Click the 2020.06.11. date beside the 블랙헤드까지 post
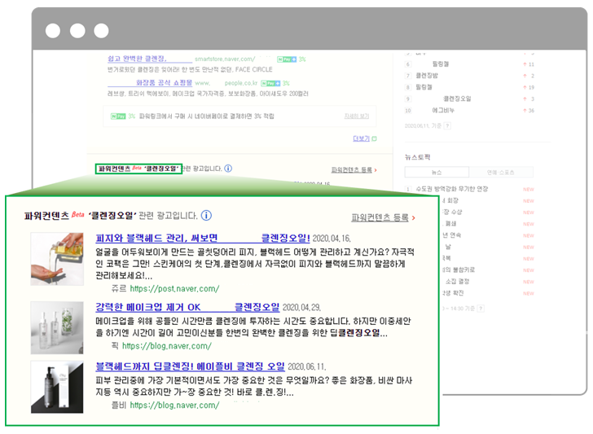Image resolution: width=593 pixels, height=434 pixels. click(x=307, y=366)
